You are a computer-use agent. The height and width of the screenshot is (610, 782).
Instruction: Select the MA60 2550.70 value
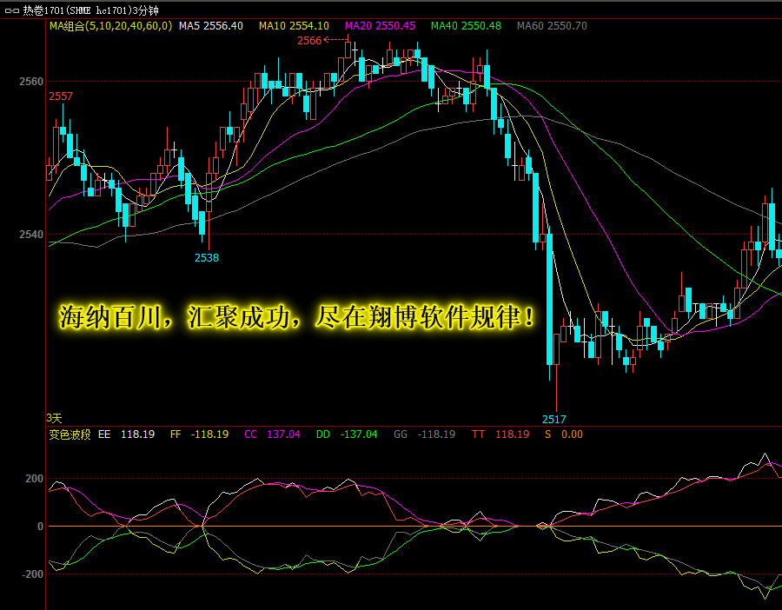click(552, 26)
